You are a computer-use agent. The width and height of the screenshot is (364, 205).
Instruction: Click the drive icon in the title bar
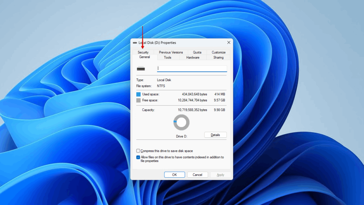[x=135, y=43]
